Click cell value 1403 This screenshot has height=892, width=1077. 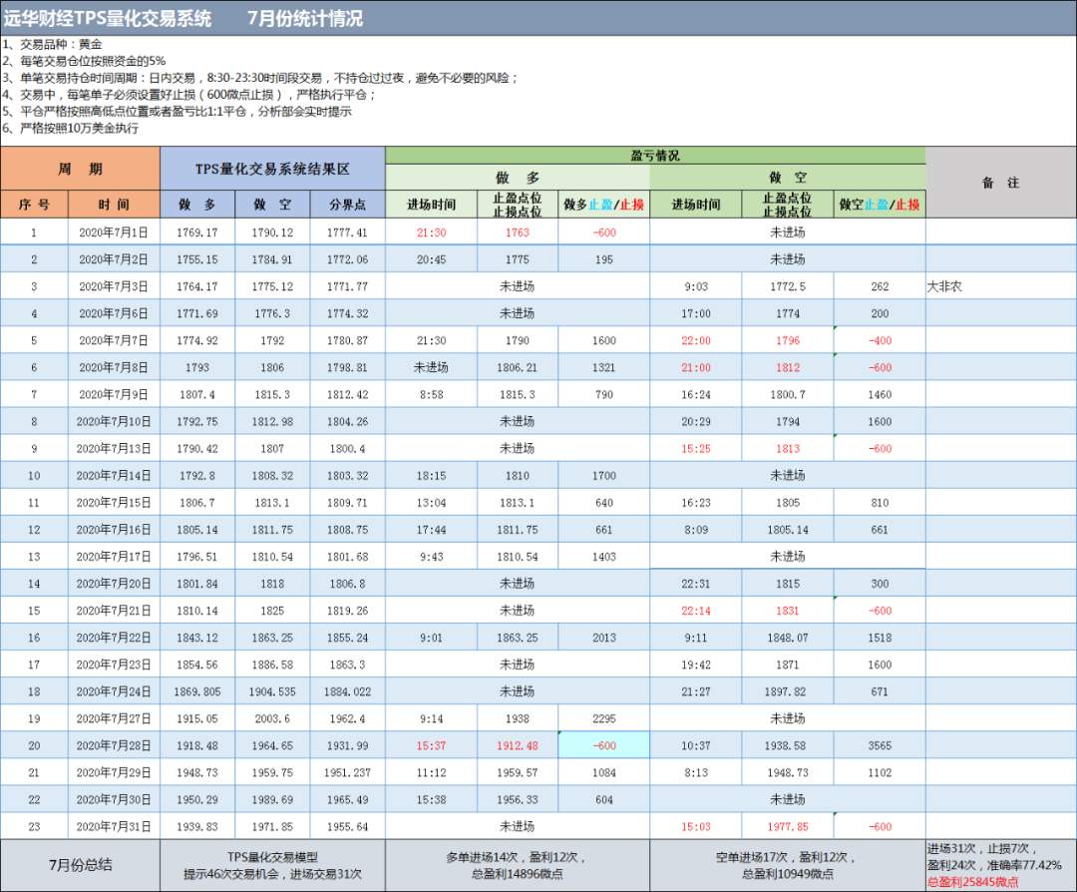point(603,557)
